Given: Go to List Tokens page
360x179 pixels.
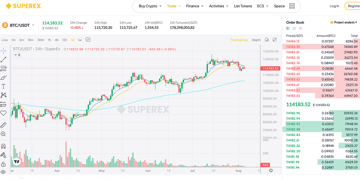Looking at the screenshot, I should [243, 6].
